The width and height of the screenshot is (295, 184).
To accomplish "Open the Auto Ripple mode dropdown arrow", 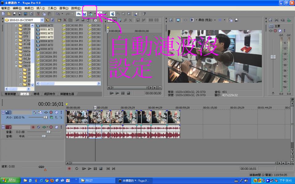I will tap(95, 14).
